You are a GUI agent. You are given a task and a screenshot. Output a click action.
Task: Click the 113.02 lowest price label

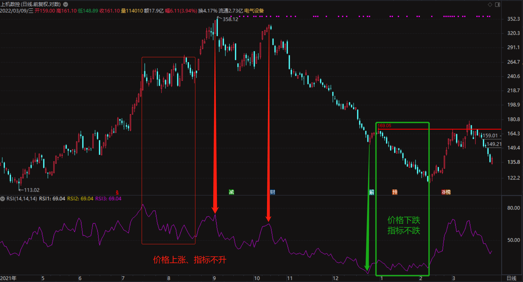32,190
